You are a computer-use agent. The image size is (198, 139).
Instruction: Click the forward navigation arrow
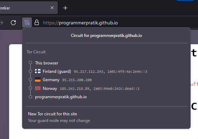[x=1, y=23]
